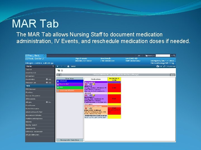Toggle the Continuous Infusions checkbox
The width and height of the screenshot is (201, 150).
click(x=58, y=91)
